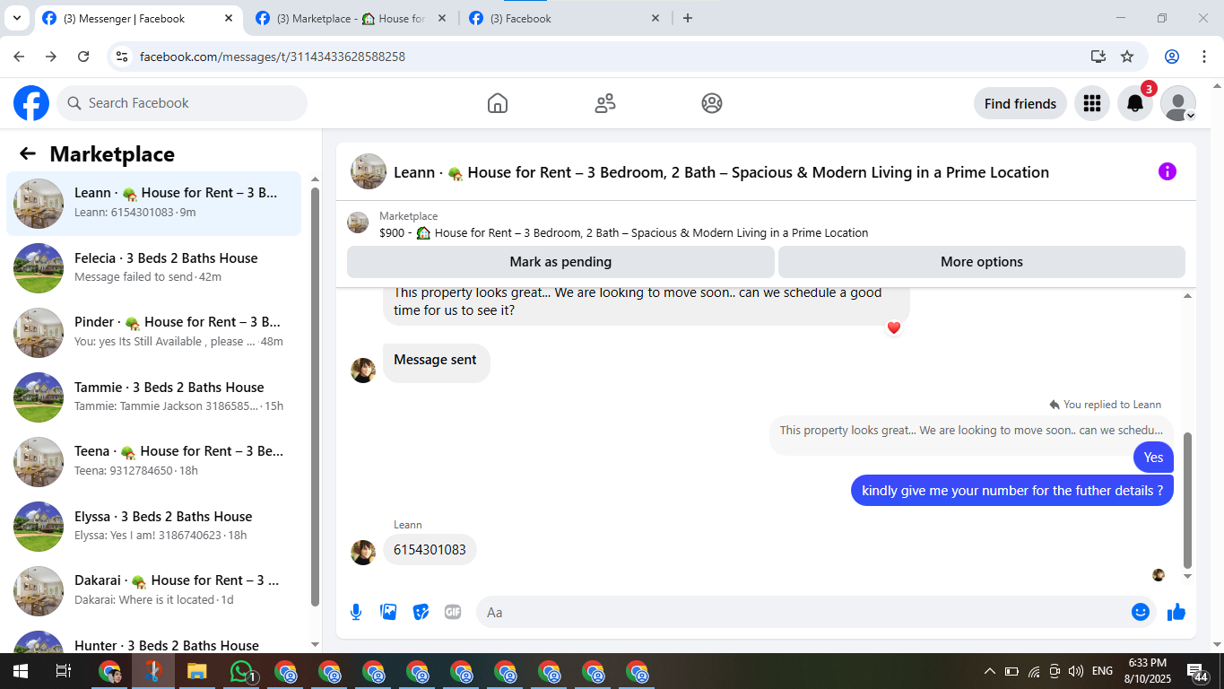This screenshot has width=1224, height=689.
Task: Attach a photo with the image icon
Action: tap(388, 612)
